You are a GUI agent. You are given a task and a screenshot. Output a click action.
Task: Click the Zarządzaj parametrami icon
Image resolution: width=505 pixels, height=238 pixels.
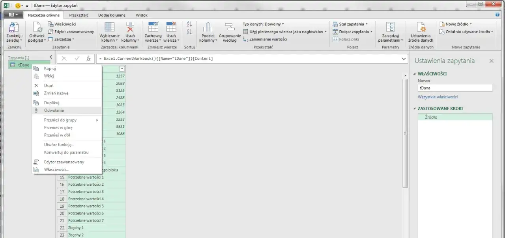point(390,27)
